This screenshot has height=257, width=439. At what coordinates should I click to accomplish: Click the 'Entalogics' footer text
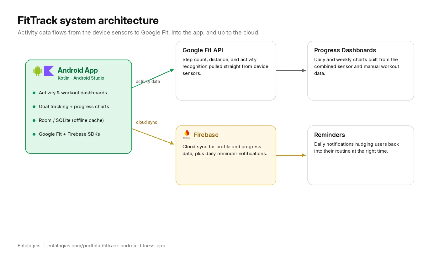[x=29, y=246]
